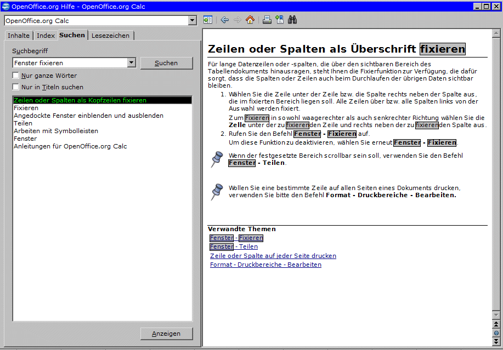Screen dimensions: 503x350
Task: Click scrollbar down arrow in help pane
Action: pos(496,315)
